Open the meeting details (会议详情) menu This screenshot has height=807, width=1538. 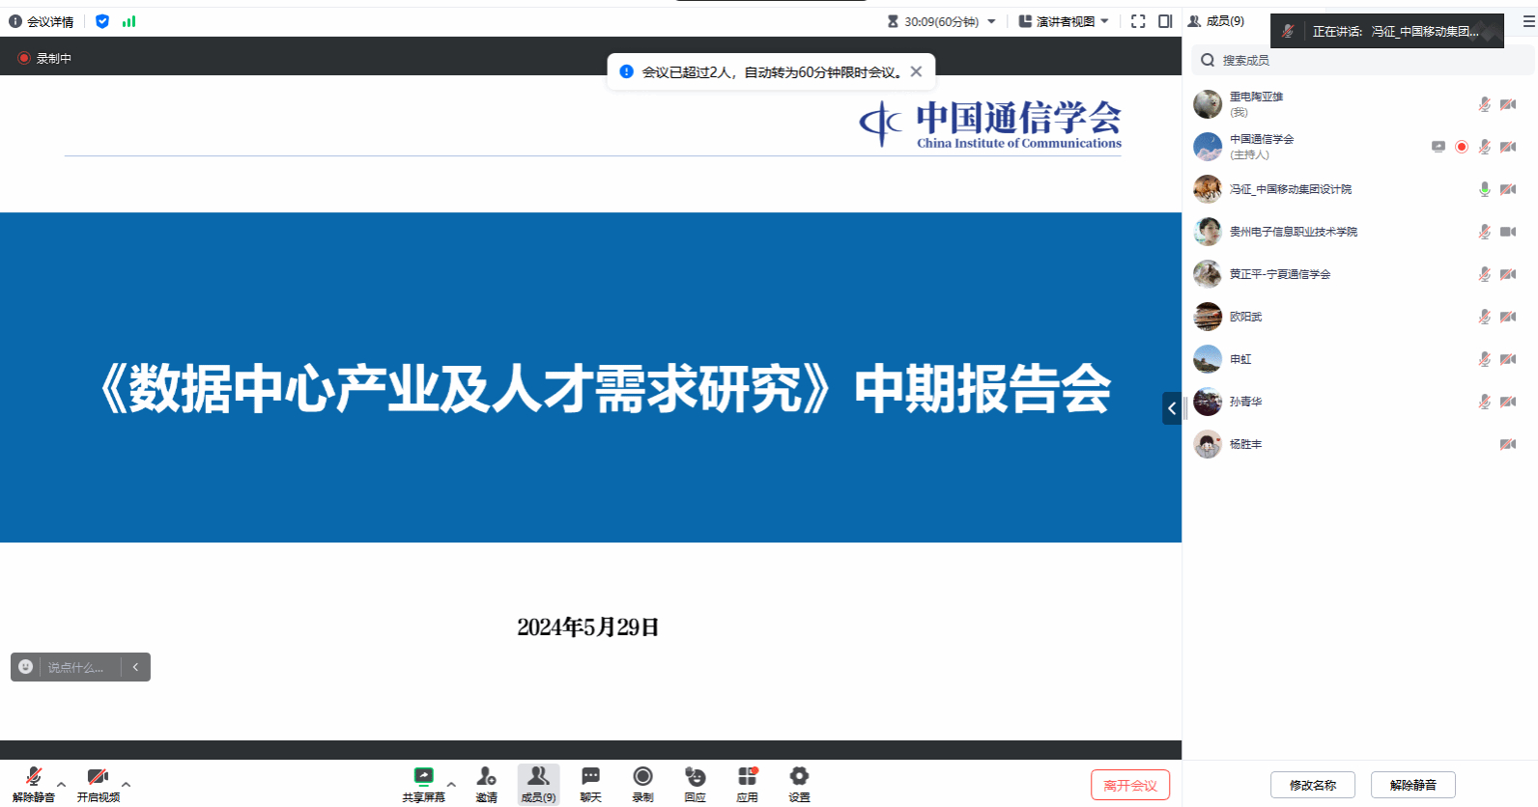(x=42, y=21)
